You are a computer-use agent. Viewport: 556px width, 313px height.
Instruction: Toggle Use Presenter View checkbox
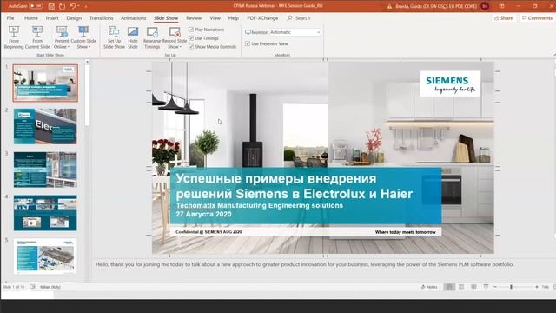pos(248,43)
